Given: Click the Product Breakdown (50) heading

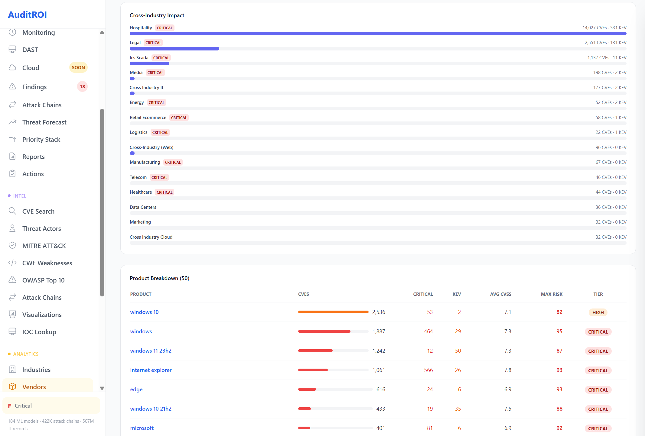Looking at the screenshot, I should pos(159,278).
